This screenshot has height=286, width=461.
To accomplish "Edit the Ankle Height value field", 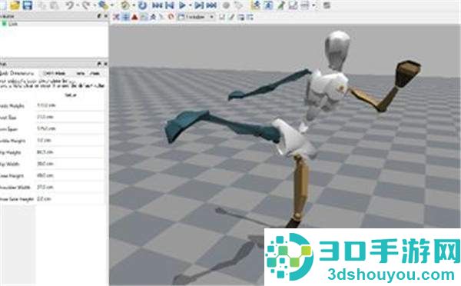I will point(70,141).
